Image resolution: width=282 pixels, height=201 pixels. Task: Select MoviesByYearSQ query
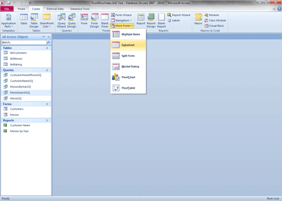[26, 87]
